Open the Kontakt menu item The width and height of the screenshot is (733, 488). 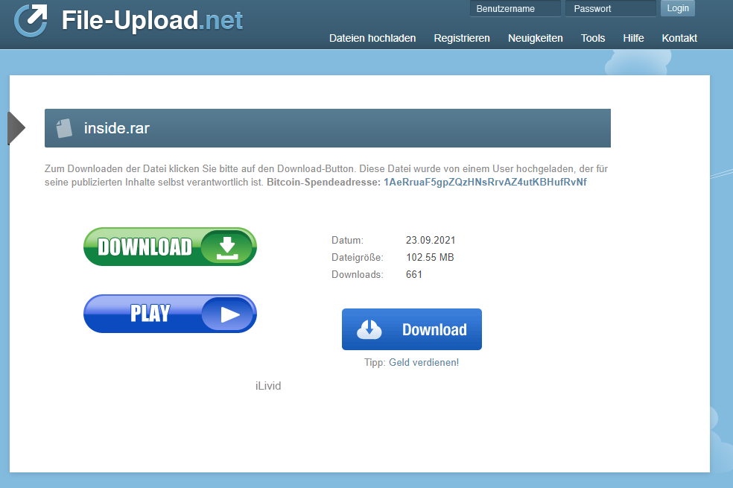679,38
